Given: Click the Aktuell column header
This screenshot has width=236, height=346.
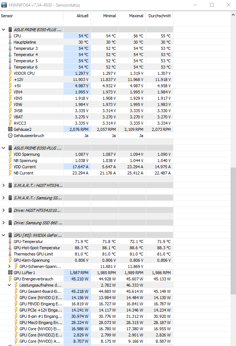Looking at the screenshot, I should (77, 16).
